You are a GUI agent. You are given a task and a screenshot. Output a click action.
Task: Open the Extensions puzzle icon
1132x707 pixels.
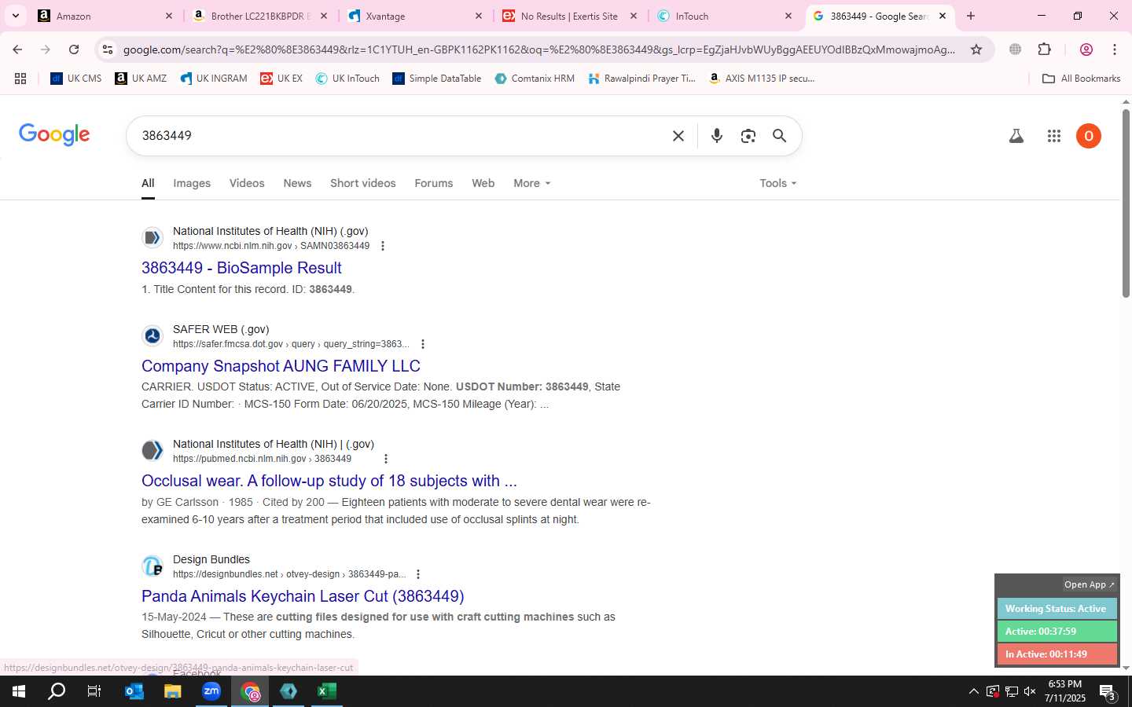[1044, 49]
